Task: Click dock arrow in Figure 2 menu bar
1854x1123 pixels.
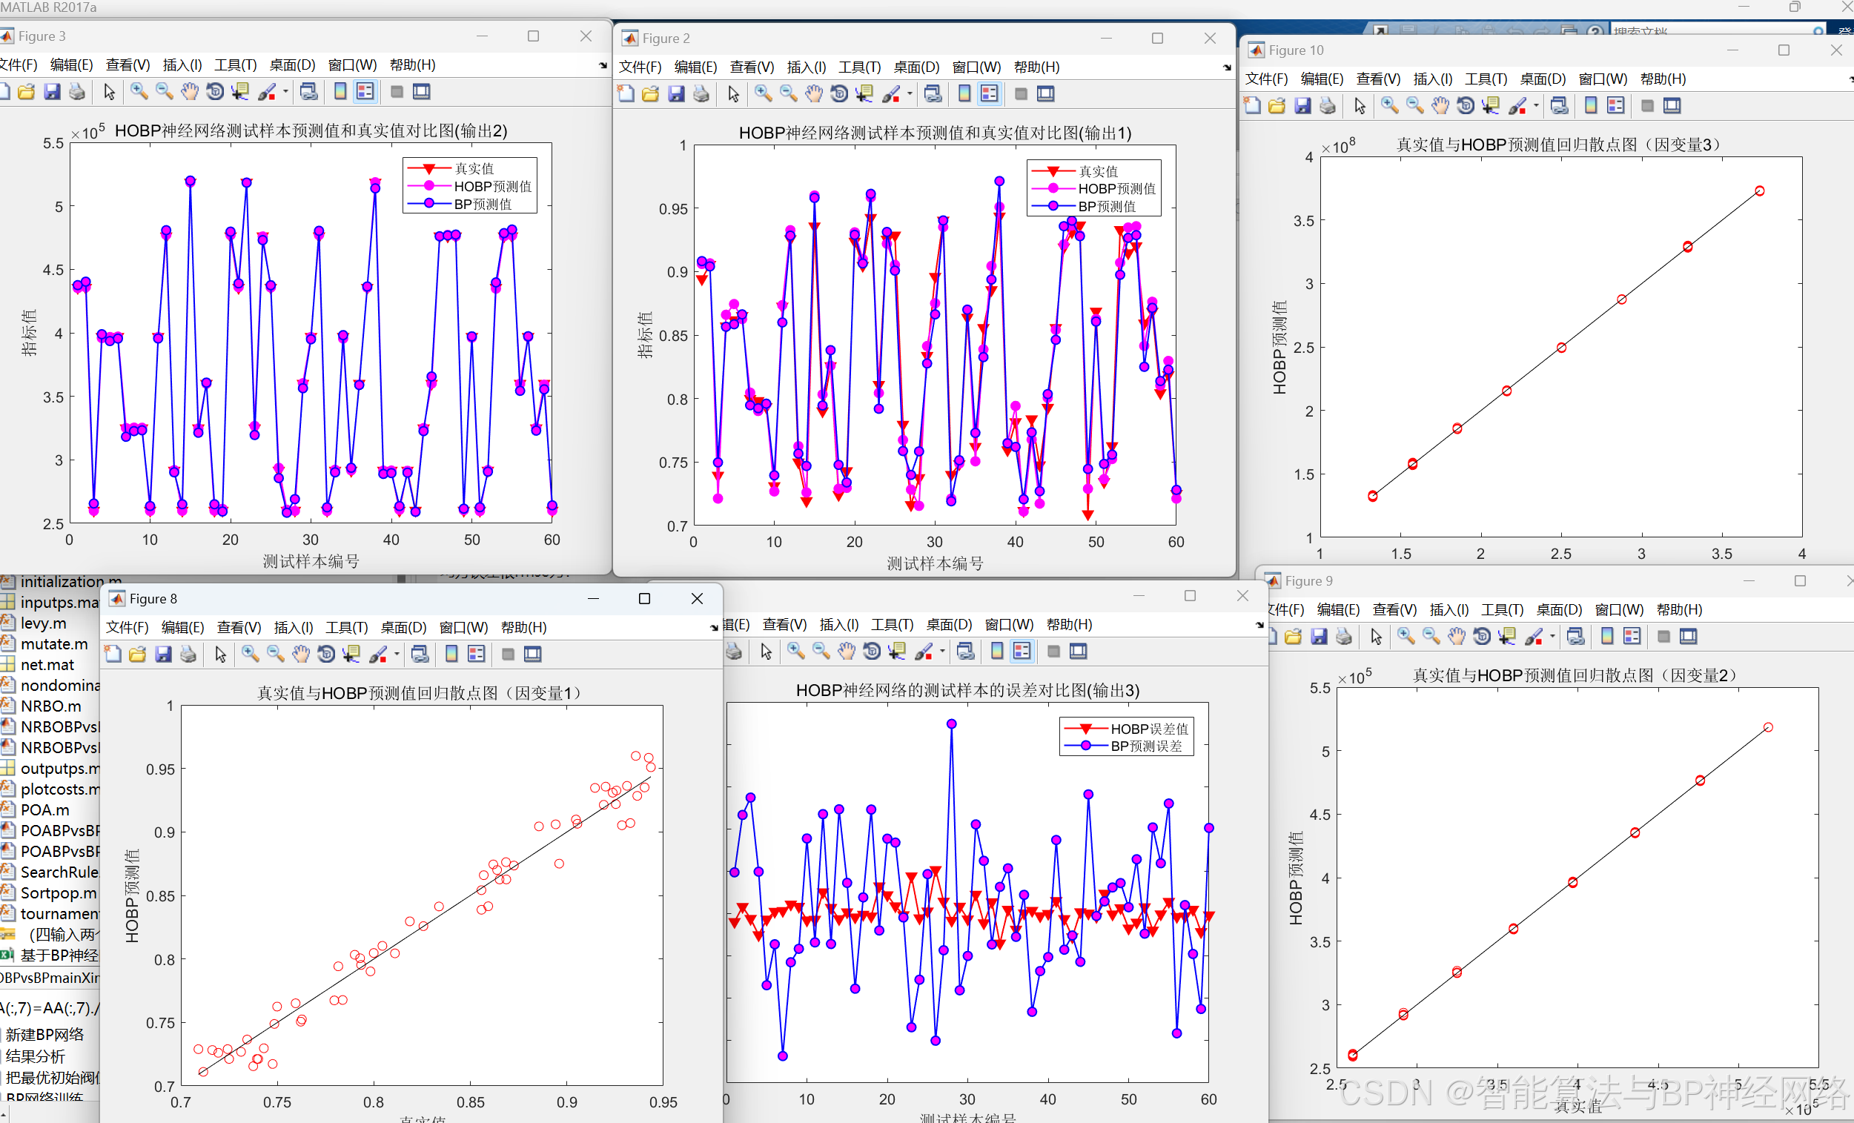Action: coord(1227,67)
